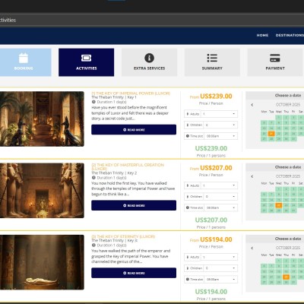This screenshot has height=304, width=304.
Task: Click the pharaoh statues hall thumbnail
Action: 42,191
